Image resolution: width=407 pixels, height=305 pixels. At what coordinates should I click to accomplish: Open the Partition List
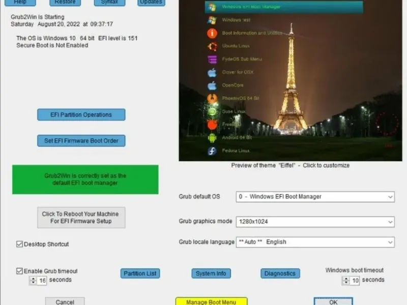click(140, 273)
